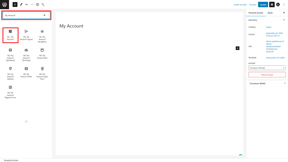288x162 pixels.
Task: Switch to the Block tab
Action: (x=270, y=13)
